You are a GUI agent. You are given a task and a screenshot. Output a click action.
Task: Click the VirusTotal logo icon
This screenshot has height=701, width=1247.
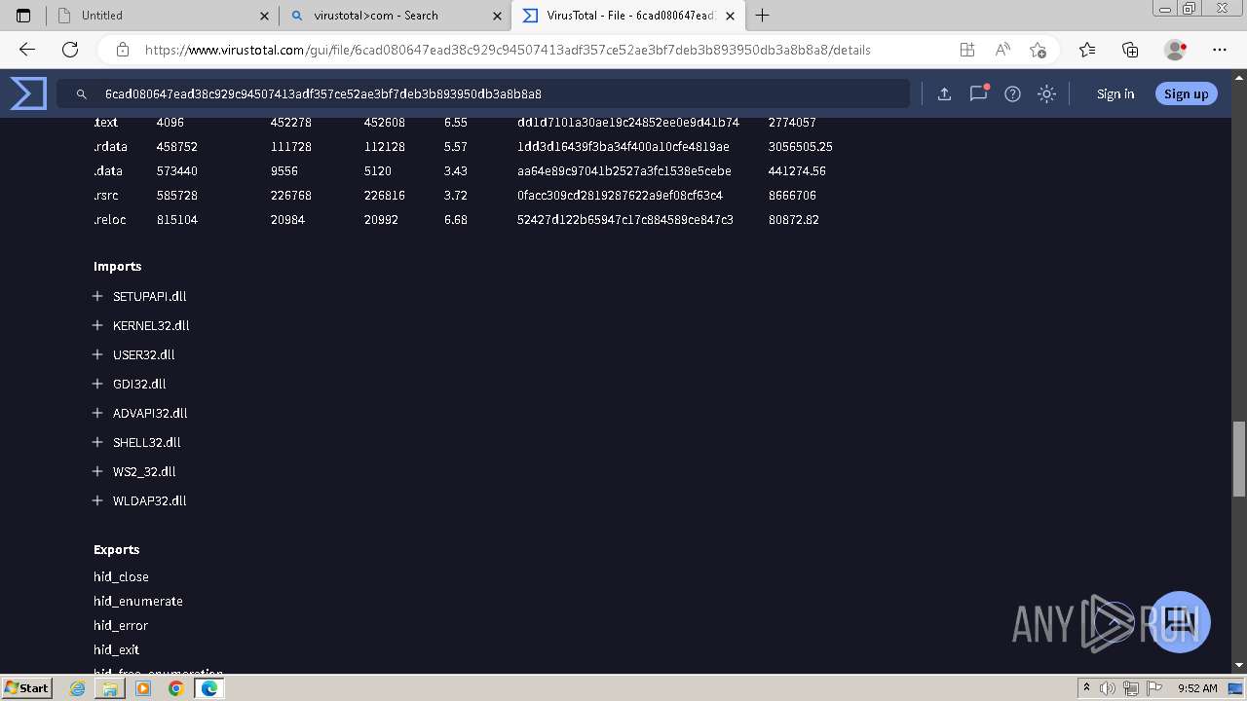(x=28, y=93)
